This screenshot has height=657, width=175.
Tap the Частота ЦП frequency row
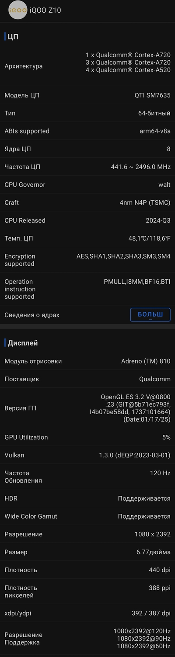pyautogui.click(x=87, y=167)
